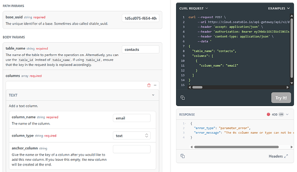Click the Headers link in response
Screen dimensions: 297x172
[x=275, y=156]
